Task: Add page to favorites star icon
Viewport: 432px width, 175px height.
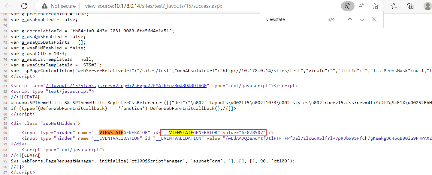Action: pyautogui.click(x=375, y=6)
